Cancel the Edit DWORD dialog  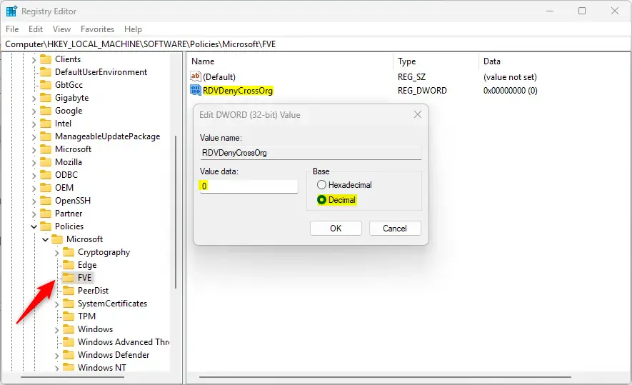click(395, 228)
